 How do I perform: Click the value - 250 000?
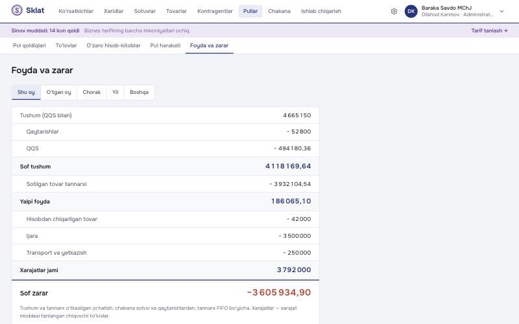click(x=297, y=253)
